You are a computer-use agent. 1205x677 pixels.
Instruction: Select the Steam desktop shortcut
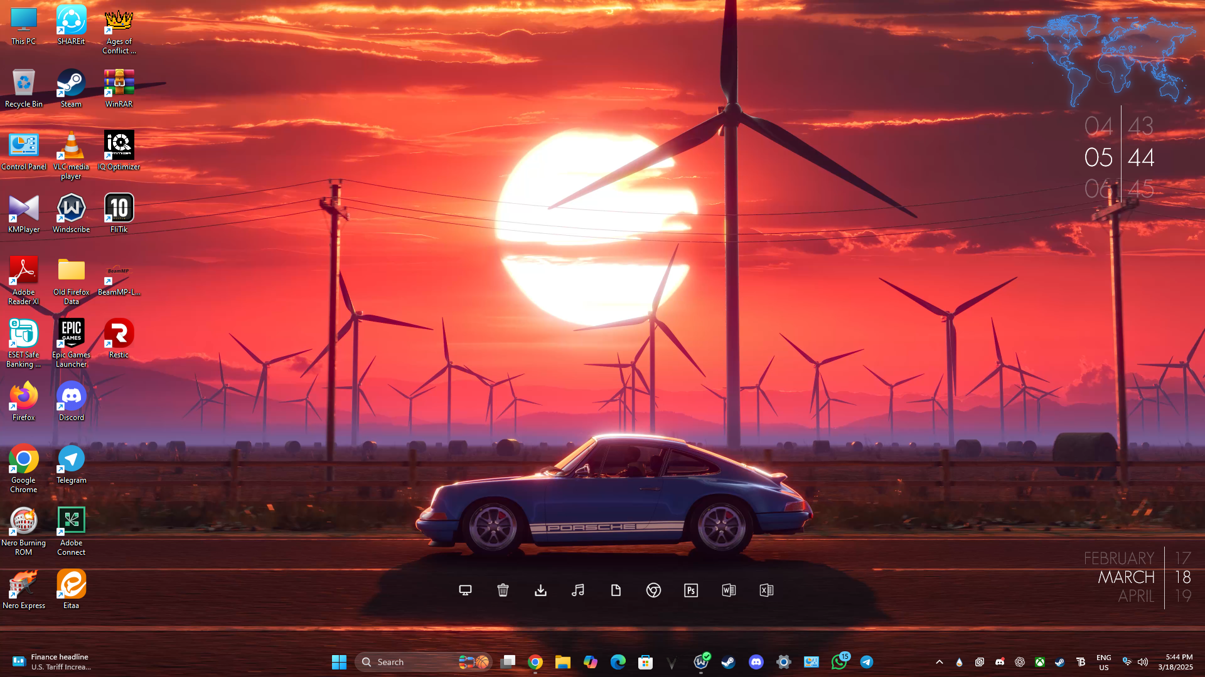pos(72,89)
